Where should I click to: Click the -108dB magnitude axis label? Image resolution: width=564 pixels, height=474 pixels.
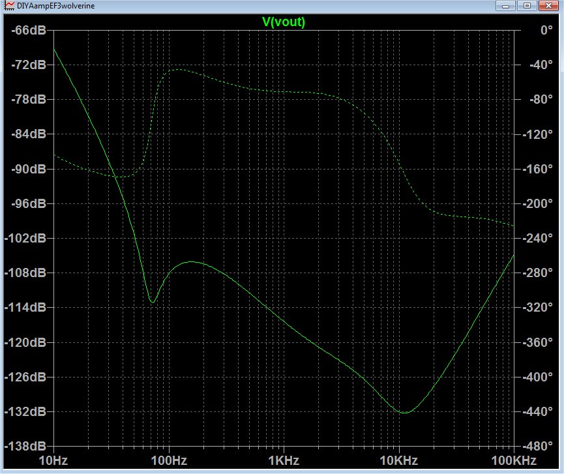click(25, 273)
